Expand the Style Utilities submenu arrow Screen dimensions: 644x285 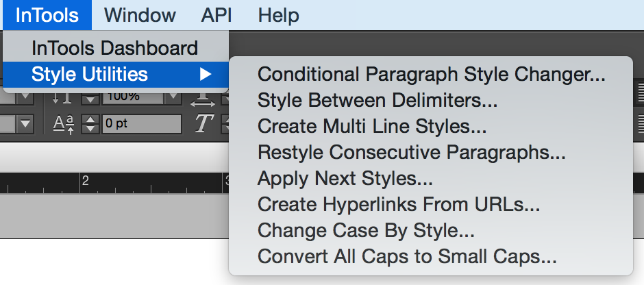pyautogui.click(x=205, y=74)
